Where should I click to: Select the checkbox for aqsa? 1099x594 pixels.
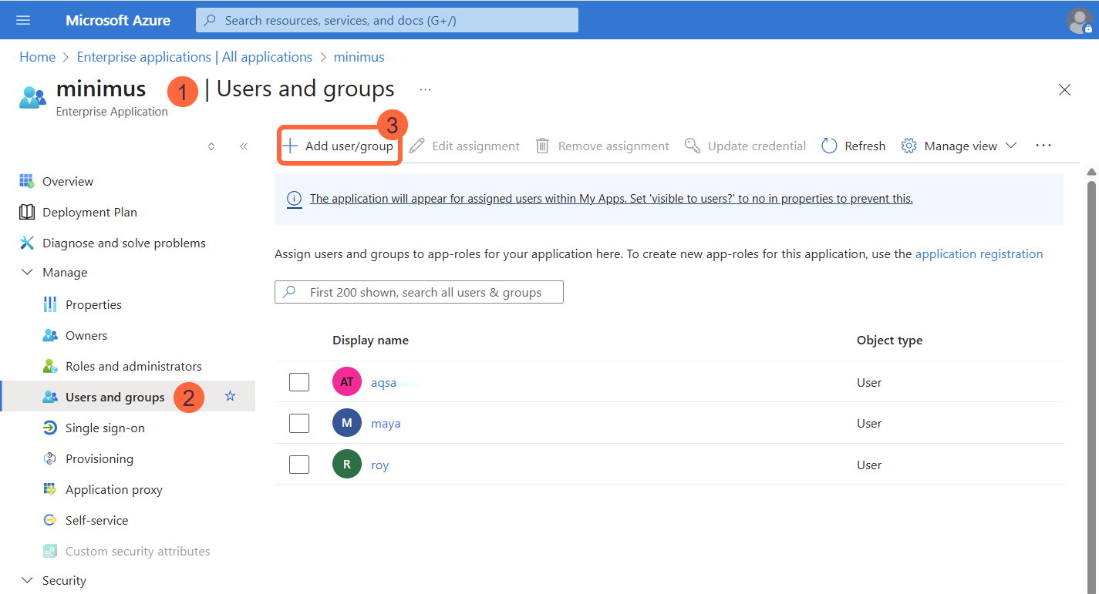click(299, 382)
